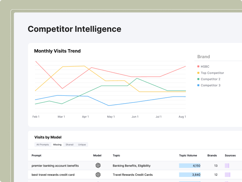Click the purple Sources bar in the first row
This screenshot has height=182, width=242.
pyautogui.click(x=227, y=166)
